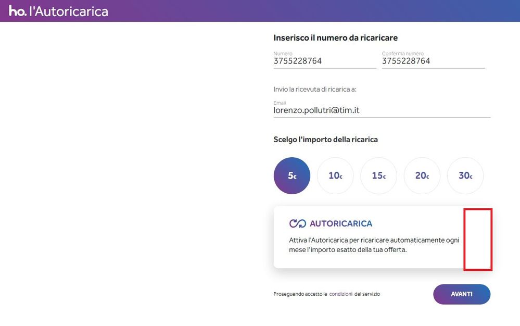Open the condizioni del servizio link
This screenshot has height=326, width=520.
(340, 294)
